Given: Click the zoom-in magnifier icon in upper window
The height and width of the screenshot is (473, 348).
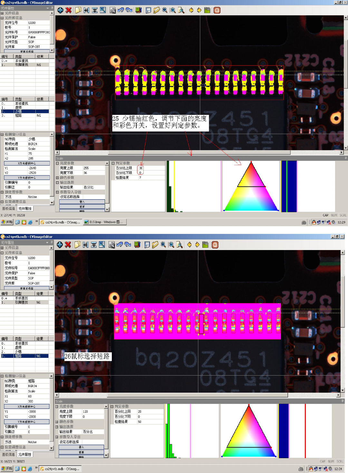Looking at the screenshot, I should 165,10.
